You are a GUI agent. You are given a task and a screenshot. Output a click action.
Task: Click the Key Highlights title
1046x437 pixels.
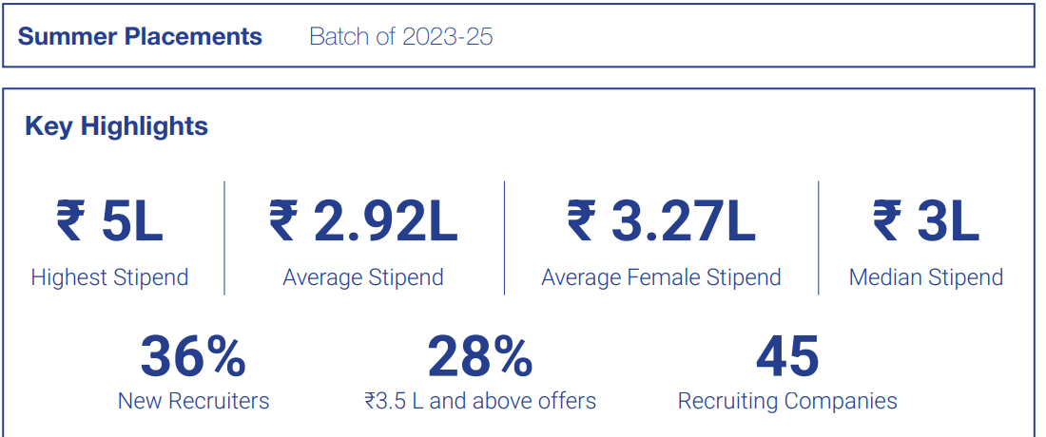[x=116, y=126]
